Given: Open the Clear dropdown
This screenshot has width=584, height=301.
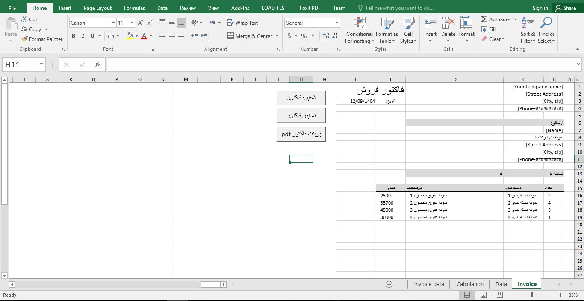Looking at the screenshot, I should coord(493,39).
